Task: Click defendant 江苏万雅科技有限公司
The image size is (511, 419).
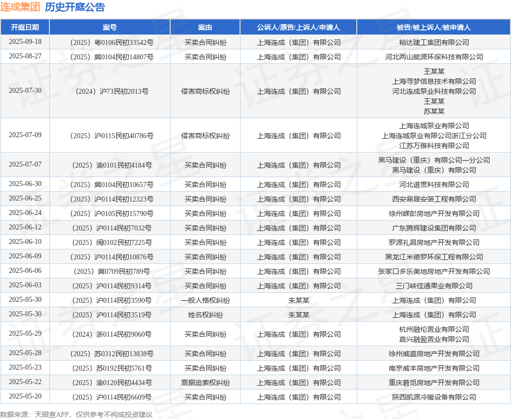Action: 434,146
